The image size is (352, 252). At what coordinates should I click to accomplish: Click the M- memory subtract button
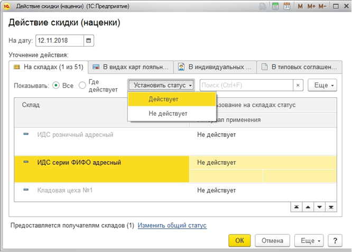tap(323, 7)
